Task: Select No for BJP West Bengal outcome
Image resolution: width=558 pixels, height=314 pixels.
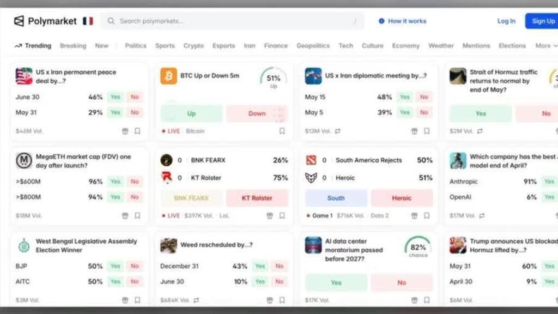Action: tap(135, 266)
